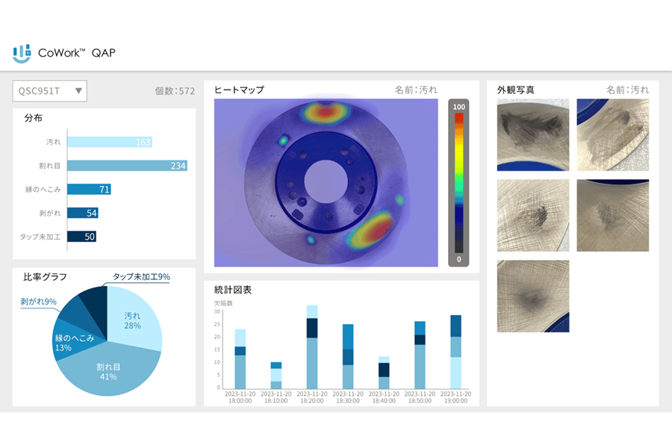Screen dimensions: 672x448
Task: Open the middle-left 外観写真 photo thumbnail
Action: (x=533, y=215)
